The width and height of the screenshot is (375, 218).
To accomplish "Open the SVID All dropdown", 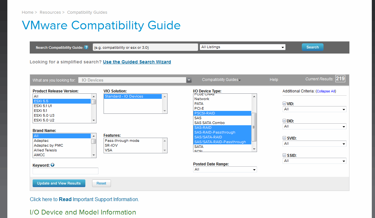I will click(x=314, y=144).
